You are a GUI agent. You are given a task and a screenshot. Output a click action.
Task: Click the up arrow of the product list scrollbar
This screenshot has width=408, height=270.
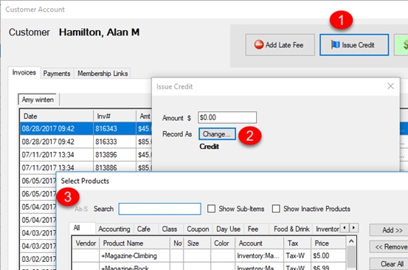click(x=351, y=241)
